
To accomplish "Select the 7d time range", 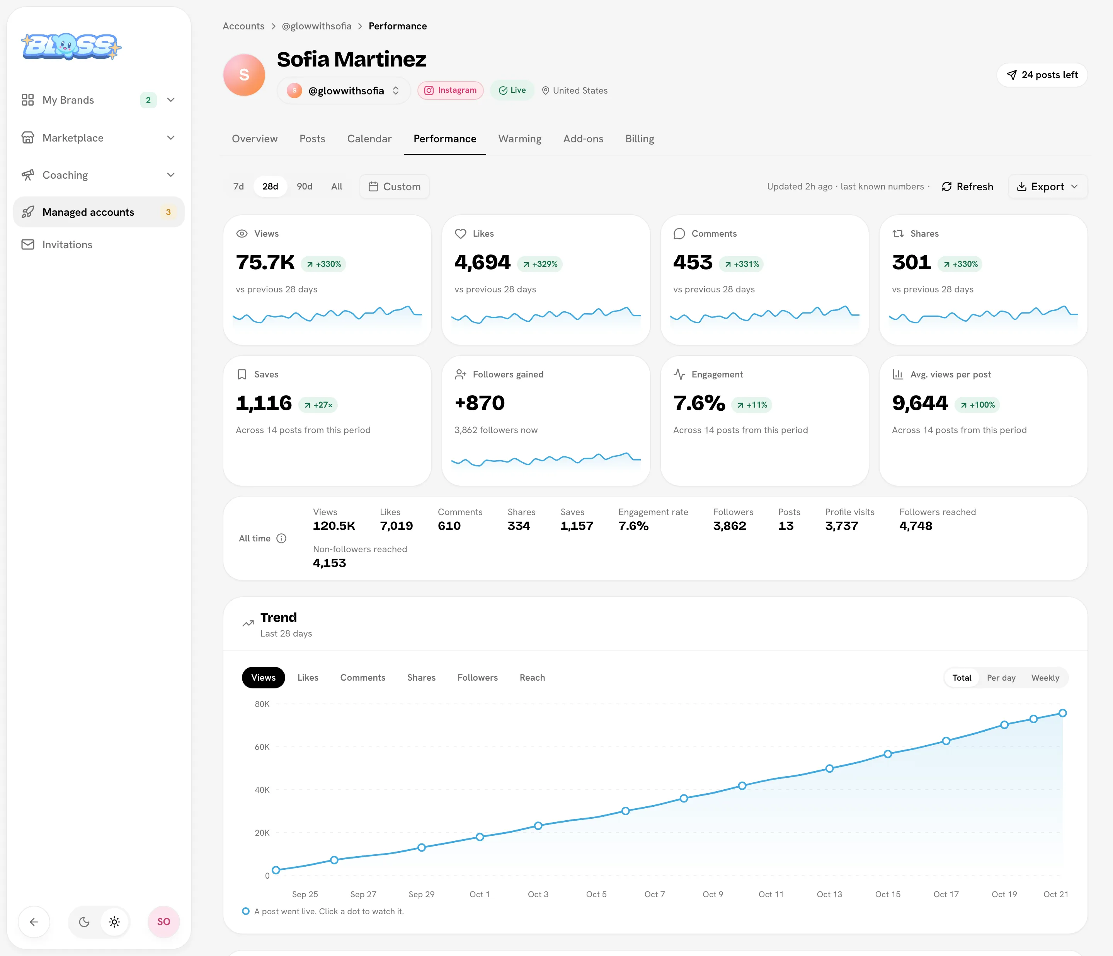I will (x=238, y=186).
